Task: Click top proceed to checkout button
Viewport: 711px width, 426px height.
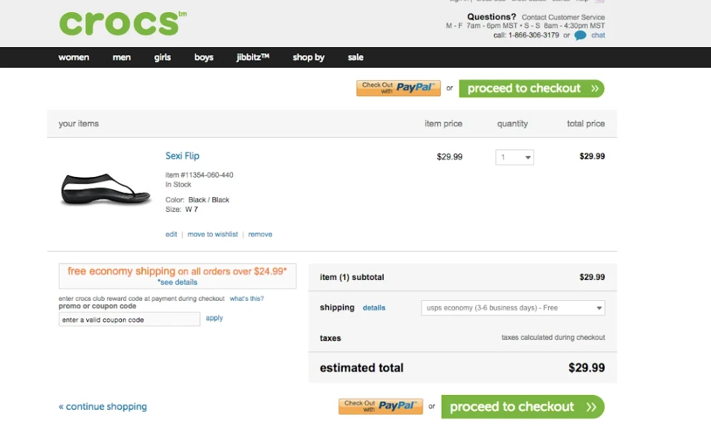Action: coord(532,88)
